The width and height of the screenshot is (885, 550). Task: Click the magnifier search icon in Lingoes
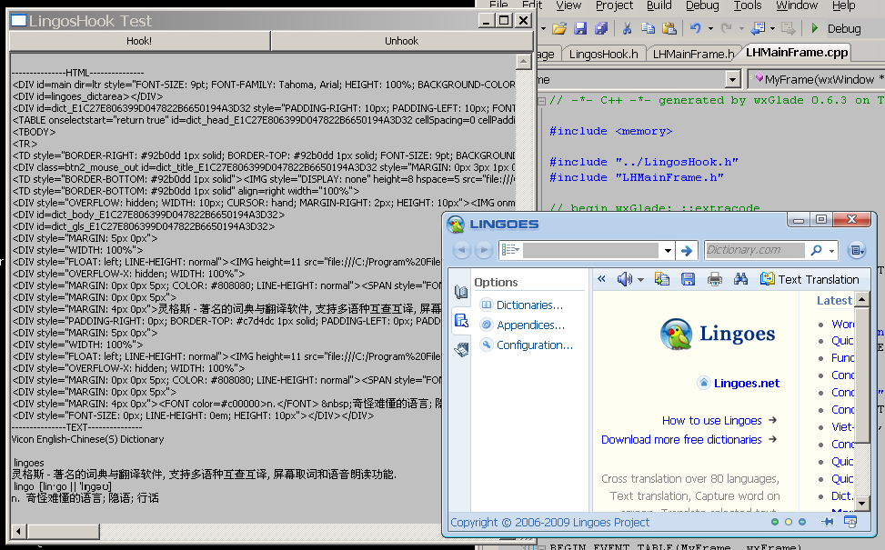pyautogui.click(x=816, y=250)
